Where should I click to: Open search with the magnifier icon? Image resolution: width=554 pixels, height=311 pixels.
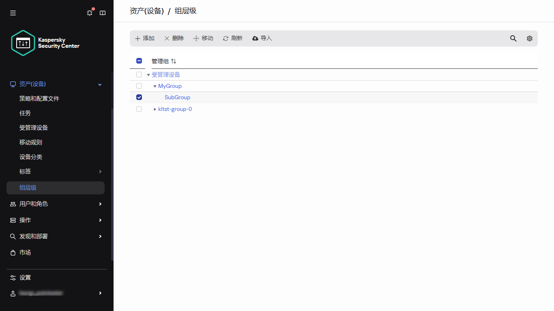(513, 38)
